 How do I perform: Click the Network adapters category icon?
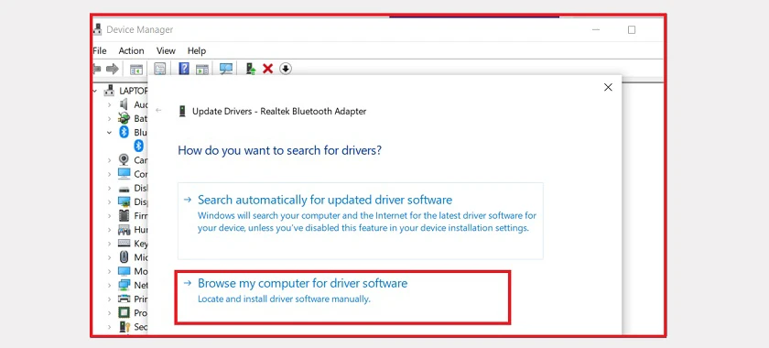tap(125, 285)
